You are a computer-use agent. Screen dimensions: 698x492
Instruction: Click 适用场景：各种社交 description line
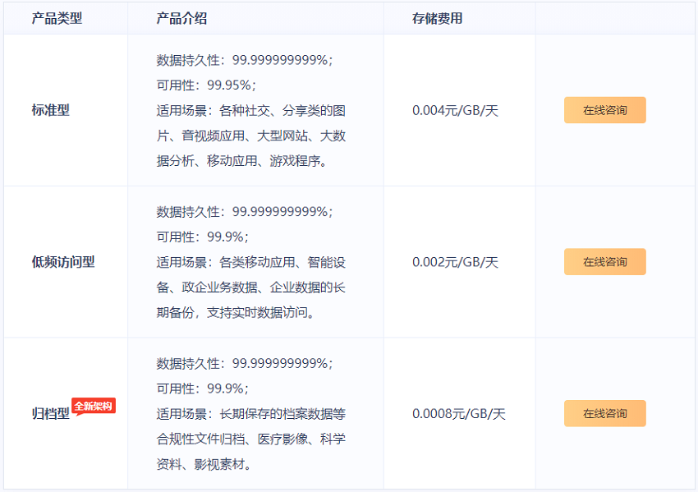[x=251, y=110]
